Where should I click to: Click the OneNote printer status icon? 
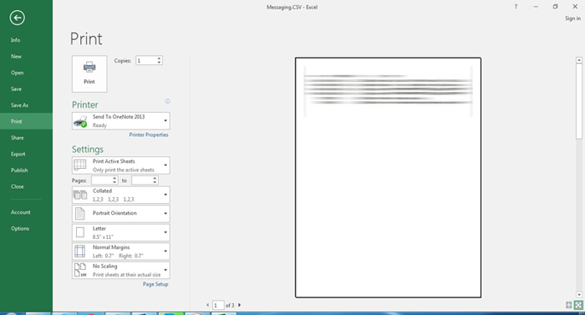click(x=80, y=121)
